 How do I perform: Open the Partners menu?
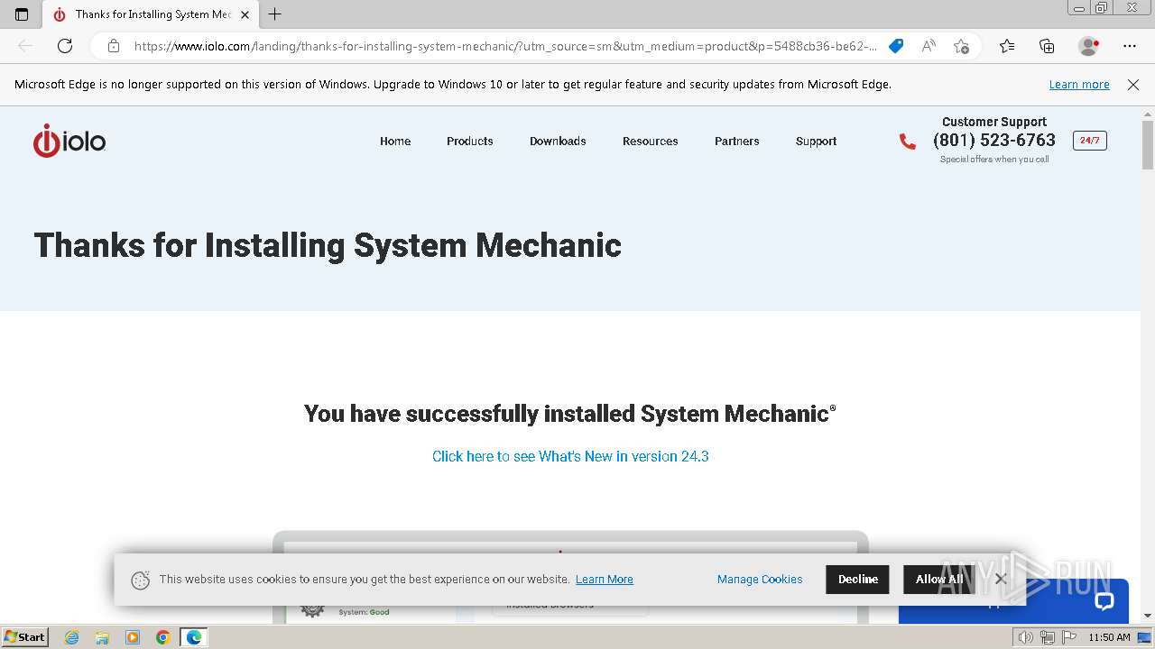coord(737,142)
